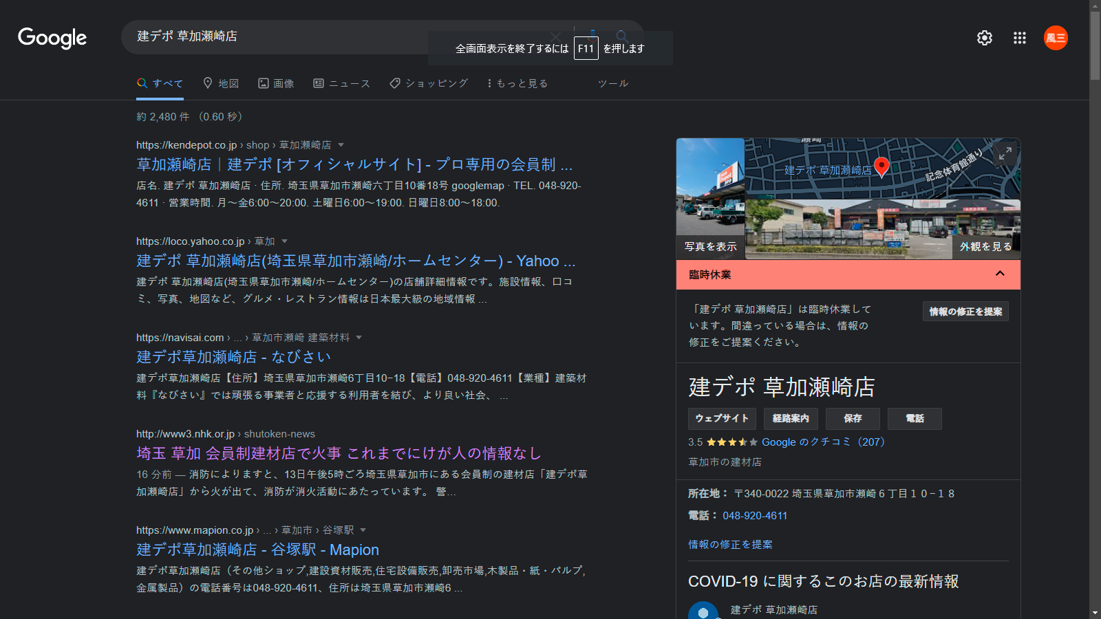Click the scrollbar up arrow
The width and height of the screenshot is (1101, 619).
[x=1095, y=6]
